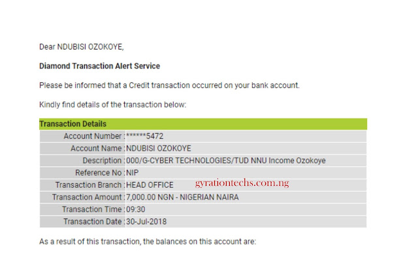
Task: Click the gyrationtechs.com.ng watermark link
Action: pos(242,183)
